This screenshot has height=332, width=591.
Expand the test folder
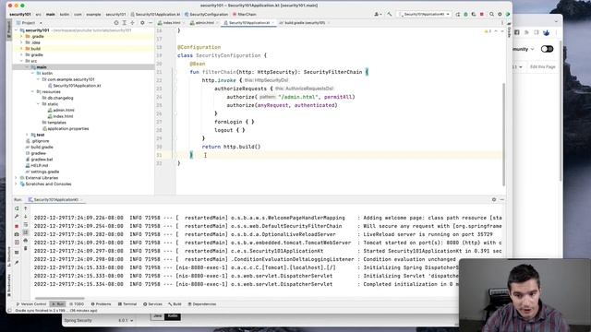pyautogui.click(x=27, y=135)
